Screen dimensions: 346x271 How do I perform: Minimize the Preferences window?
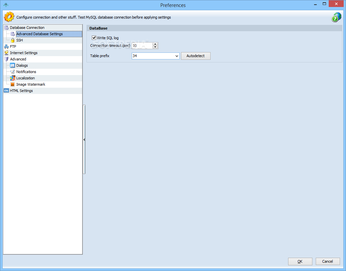tap(315, 4)
